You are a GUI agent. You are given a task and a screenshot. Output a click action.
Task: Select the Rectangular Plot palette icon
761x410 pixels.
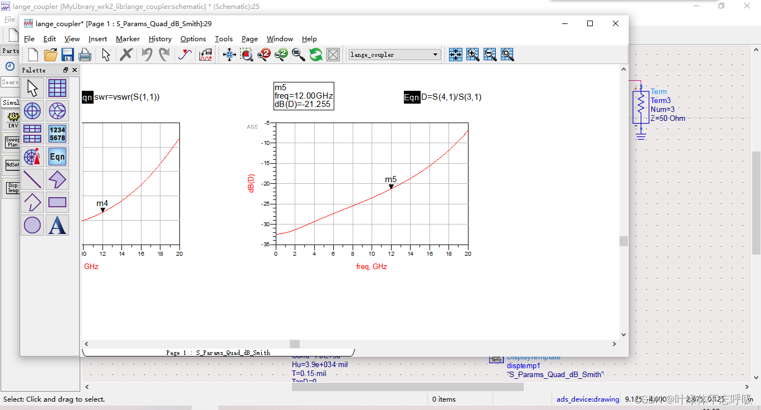click(x=57, y=88)
